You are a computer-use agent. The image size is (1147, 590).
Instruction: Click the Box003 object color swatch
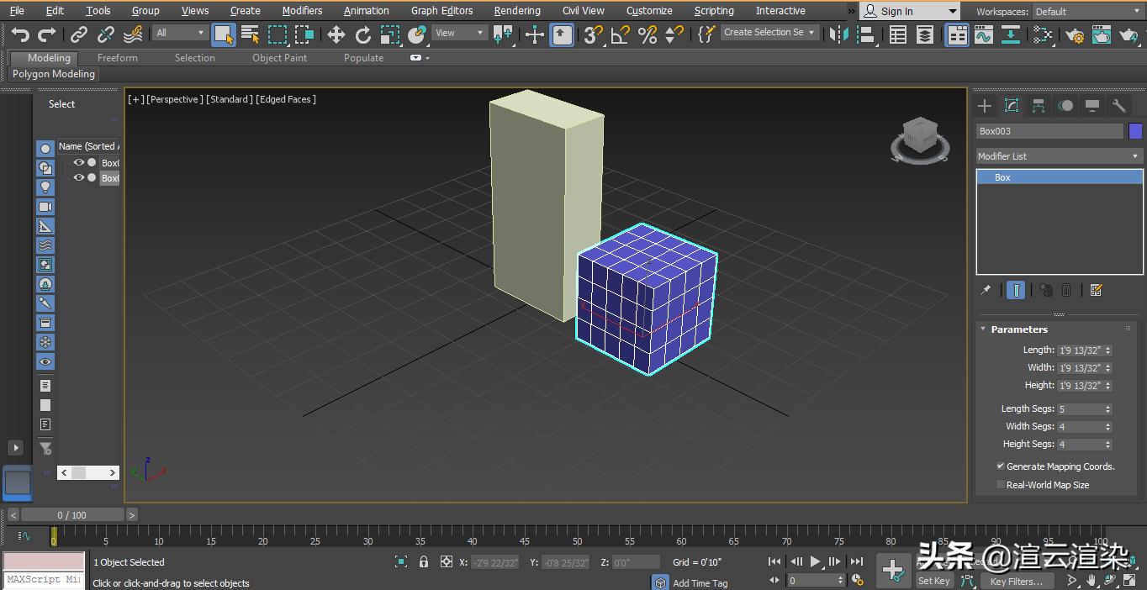1137,131
